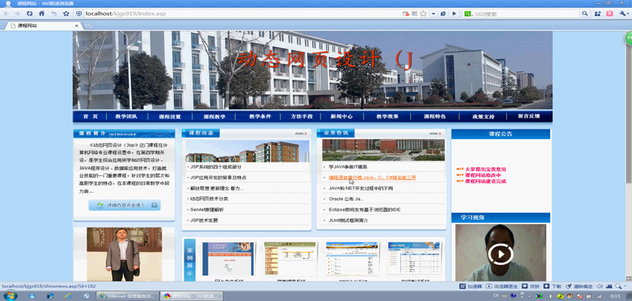Expand the favorites star dropdown arrow
The height and width of the screenshot is (301, 632).
pos(433,14)
